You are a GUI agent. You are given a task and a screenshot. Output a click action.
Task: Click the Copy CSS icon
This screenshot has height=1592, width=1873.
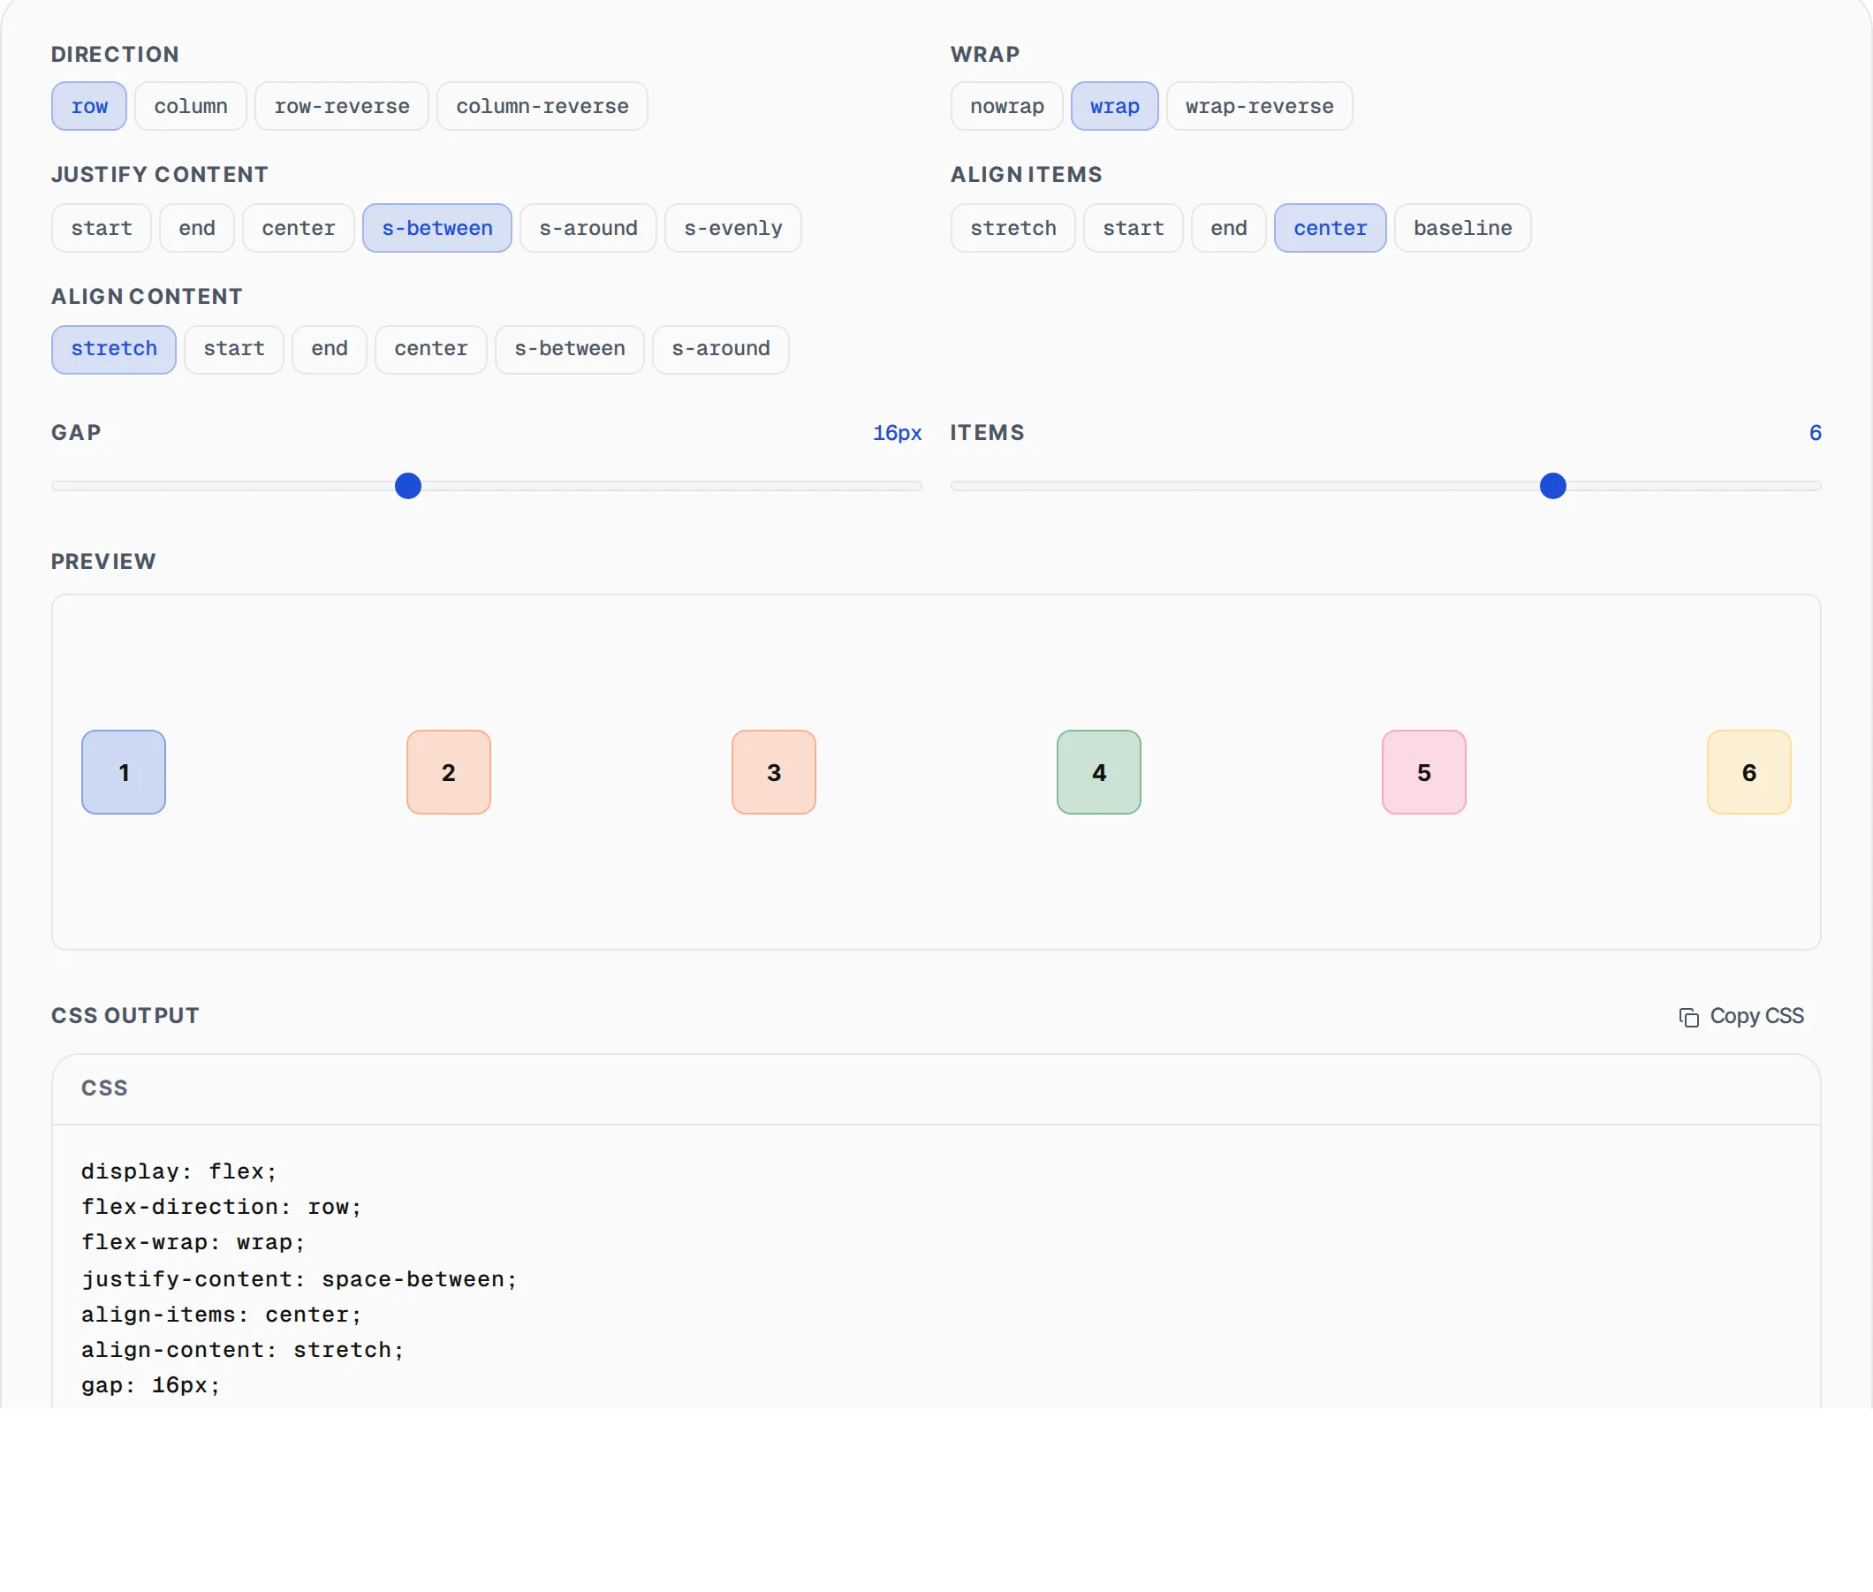[x=1688, y=1017]
